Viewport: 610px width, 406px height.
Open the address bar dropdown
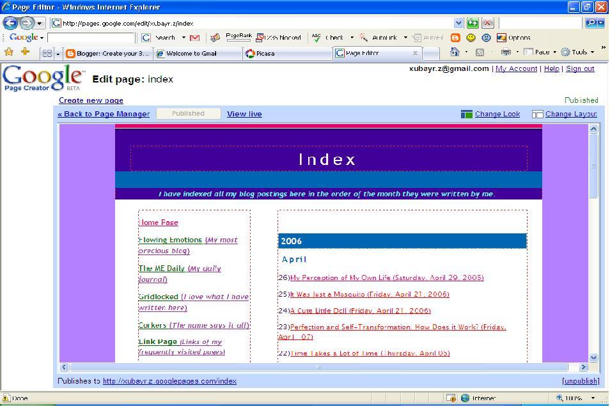pos(458,23)
